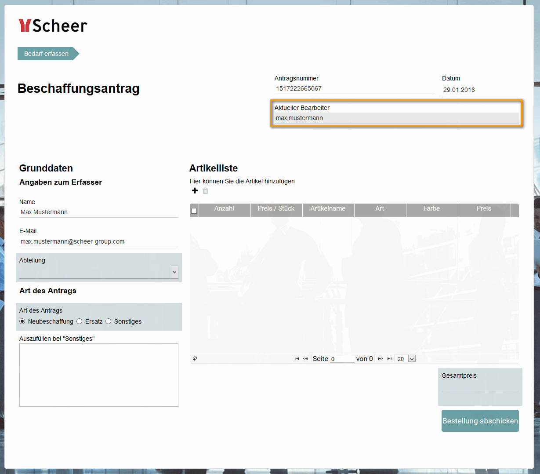Viewport: 540px width, 474px height.
Task: Select the Ersatz radio button
Action: (79, 321)
